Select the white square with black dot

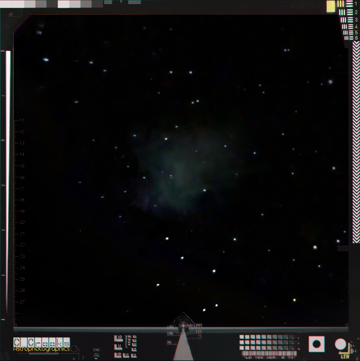[x=316, y=344]
